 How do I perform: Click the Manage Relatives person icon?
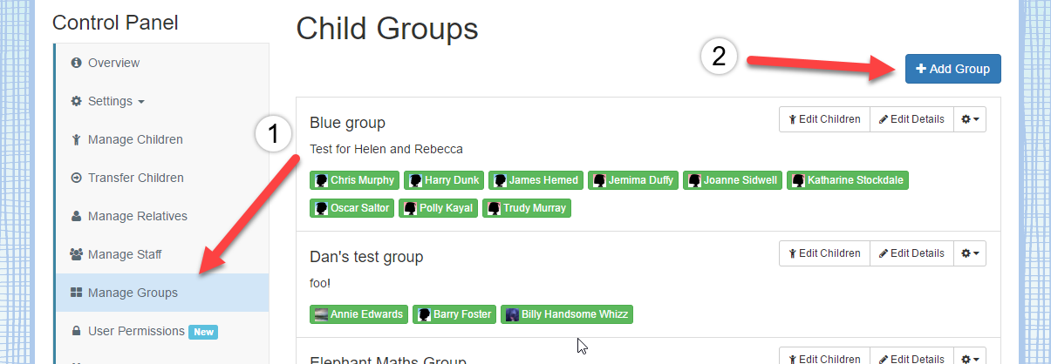pyautogui.click(x=77, y=216)
